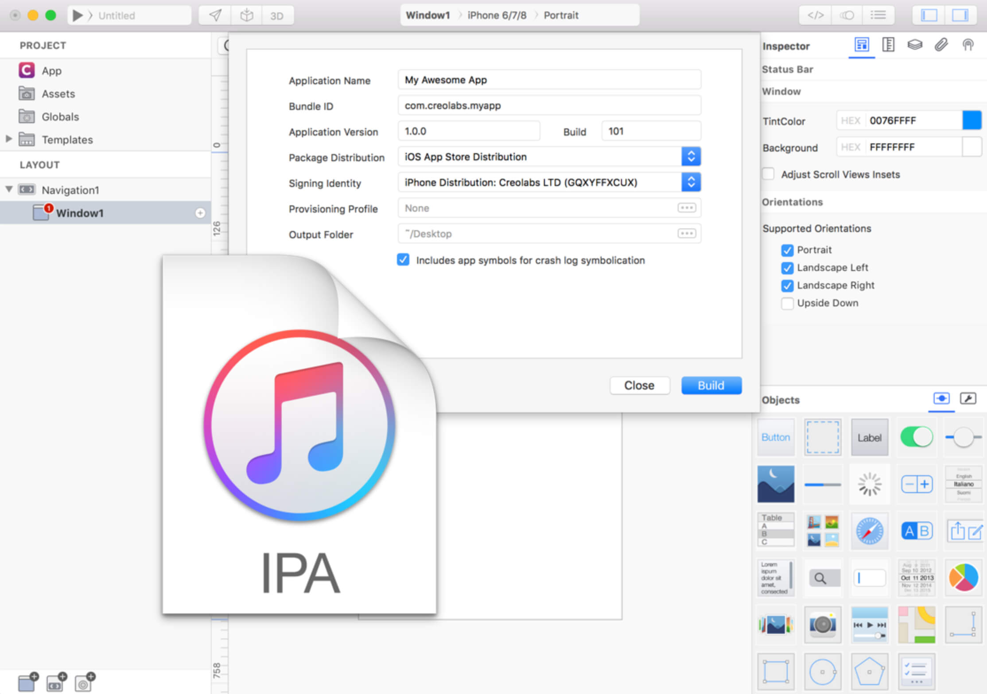This screenshot has width=987, height=694.
Task: Select the pie chart object
Action: (x=964, y=578)
